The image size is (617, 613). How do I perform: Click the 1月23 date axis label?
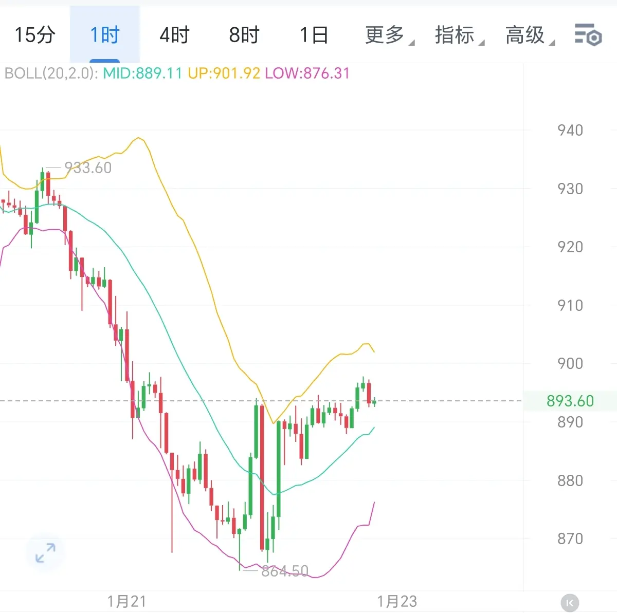click(x=397, y=601)
